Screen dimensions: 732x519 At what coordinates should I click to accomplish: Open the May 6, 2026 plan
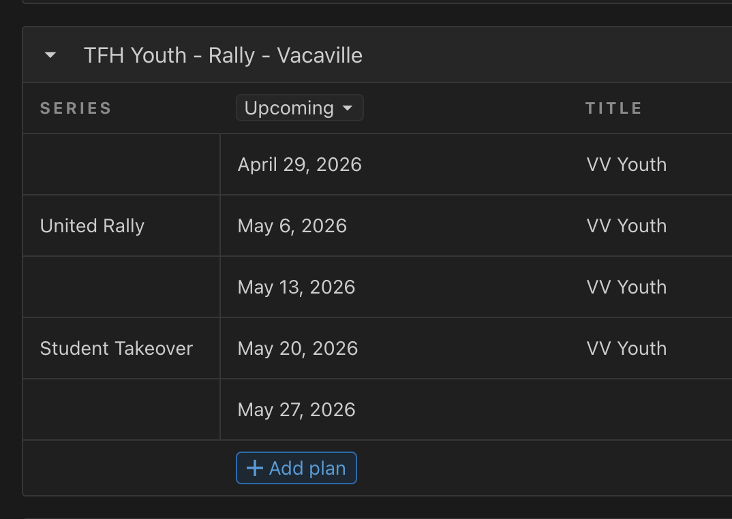(292, 226)
